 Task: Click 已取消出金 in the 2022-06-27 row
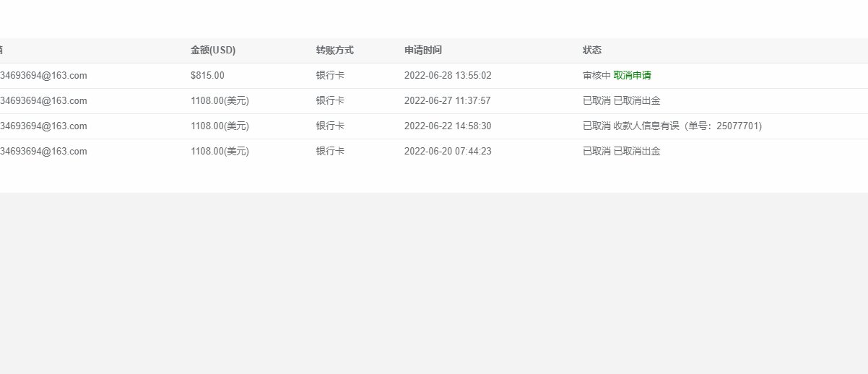(x=637, y=101)
